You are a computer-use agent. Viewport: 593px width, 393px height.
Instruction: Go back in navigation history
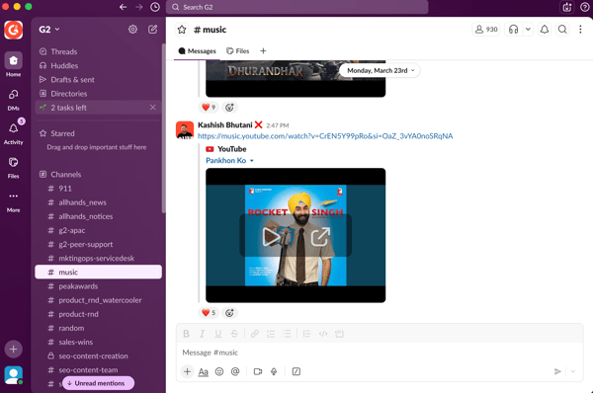pyautogui.click(x=123, y=7)
